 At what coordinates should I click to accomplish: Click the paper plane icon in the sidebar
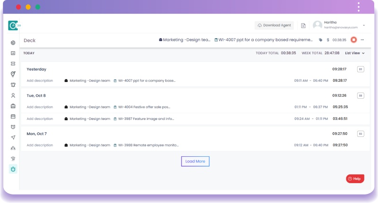tap(13, 137)
